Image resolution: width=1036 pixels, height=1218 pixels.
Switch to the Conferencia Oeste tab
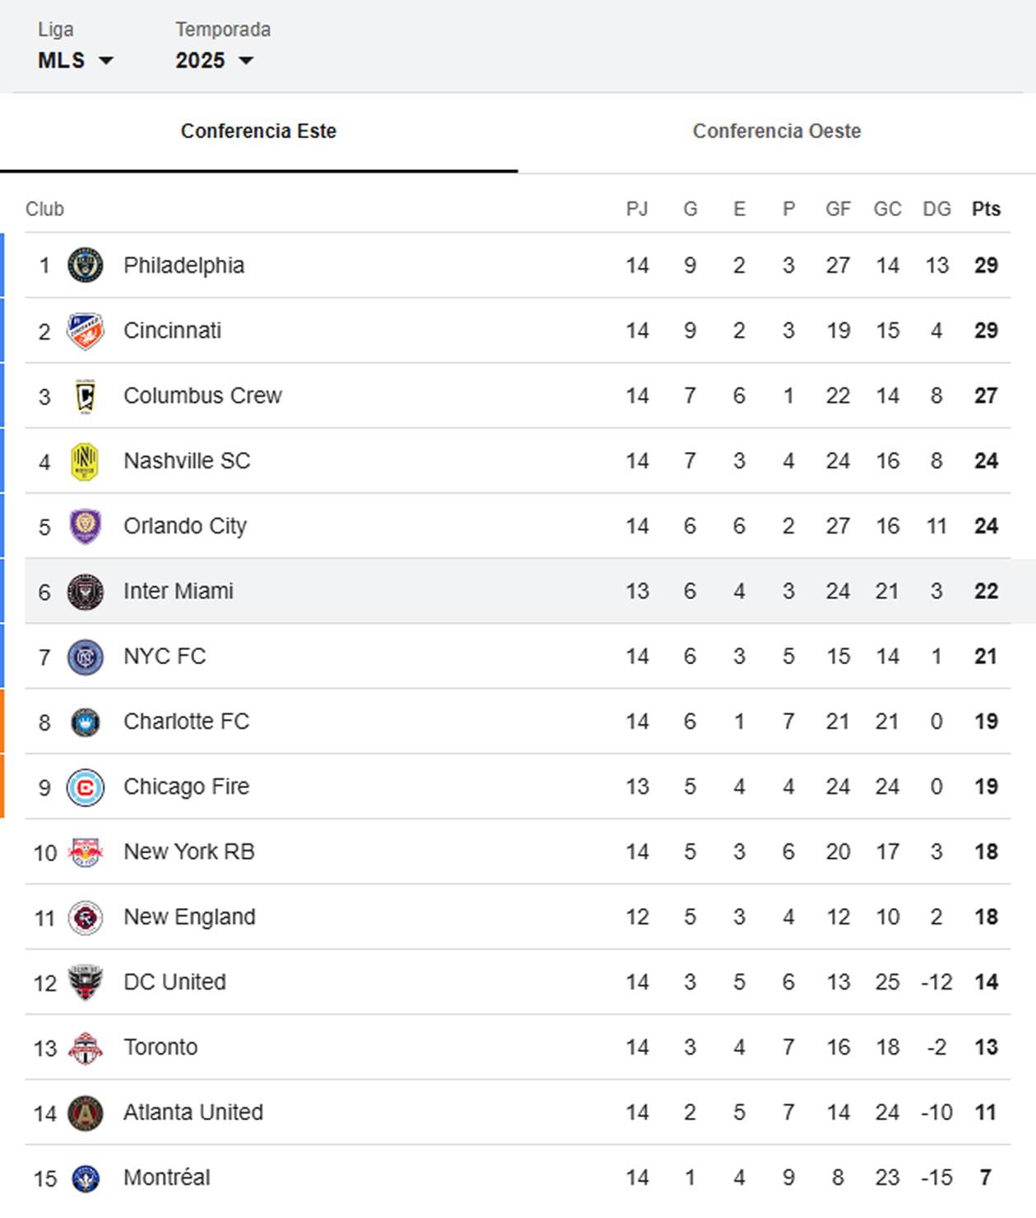pyautogui.click(x=776, y=131)
